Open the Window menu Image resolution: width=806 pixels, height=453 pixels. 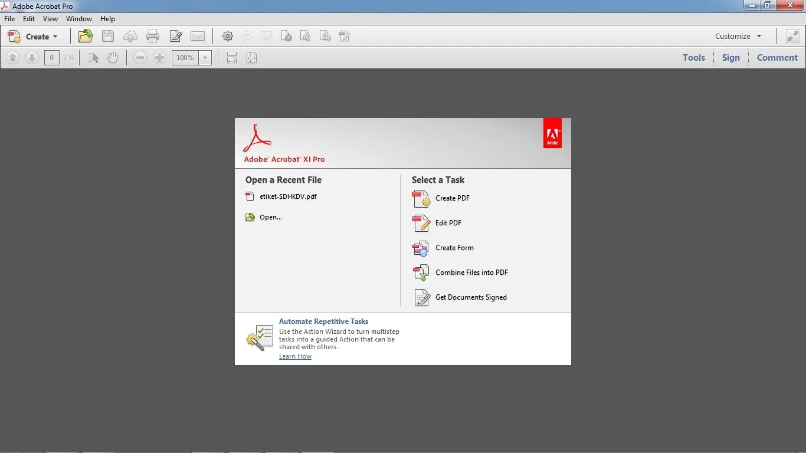79,19
